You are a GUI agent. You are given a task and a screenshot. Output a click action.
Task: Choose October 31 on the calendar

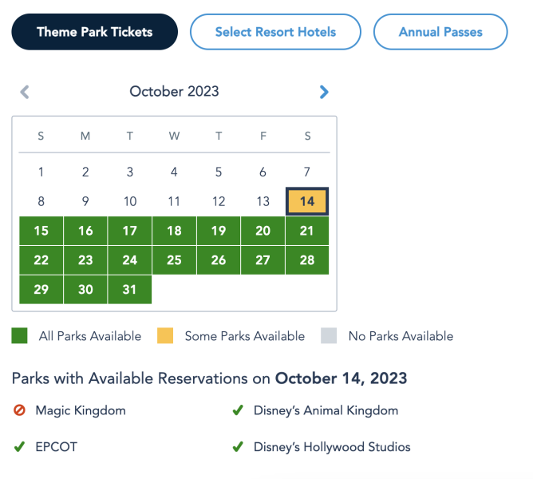(130, 290)
